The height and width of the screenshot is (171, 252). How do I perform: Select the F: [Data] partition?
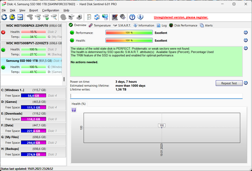point(33,128)
